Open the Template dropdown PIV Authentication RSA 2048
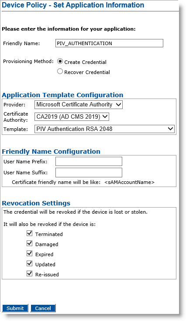 tap(104, 129)
